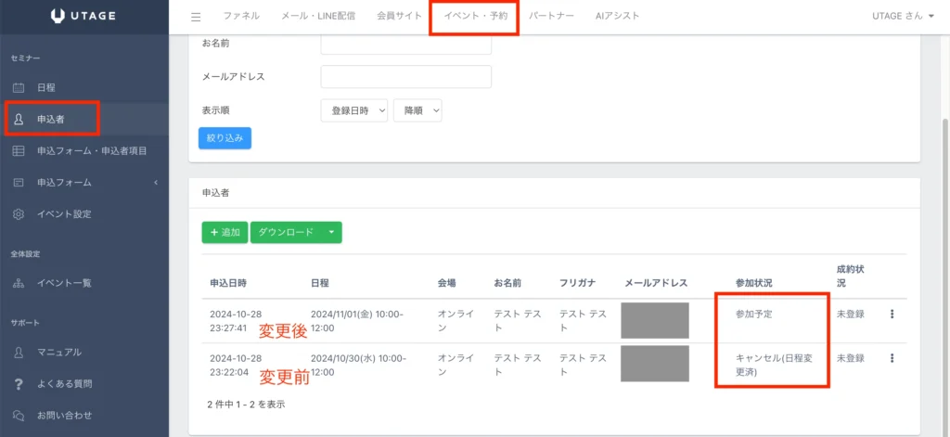Click the 2024/11/01(金) 10:00-12:00 schedule cell

(357, 321)
